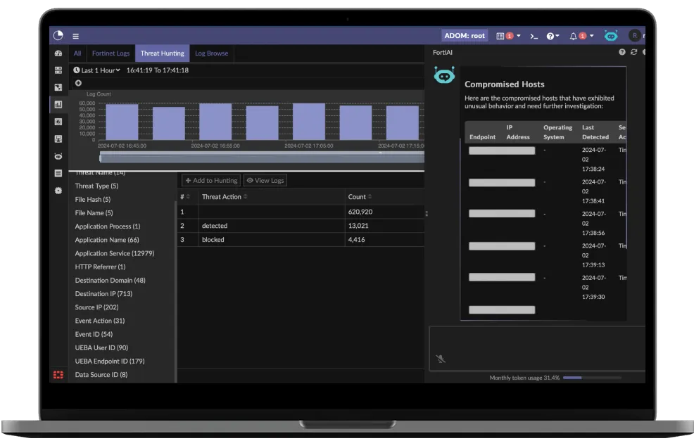Open the user avatar R menu
The image size is (694, 448).
coord(635,35)
